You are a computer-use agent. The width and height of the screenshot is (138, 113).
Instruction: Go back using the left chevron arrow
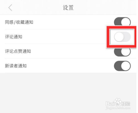click(x=10, y=8)
